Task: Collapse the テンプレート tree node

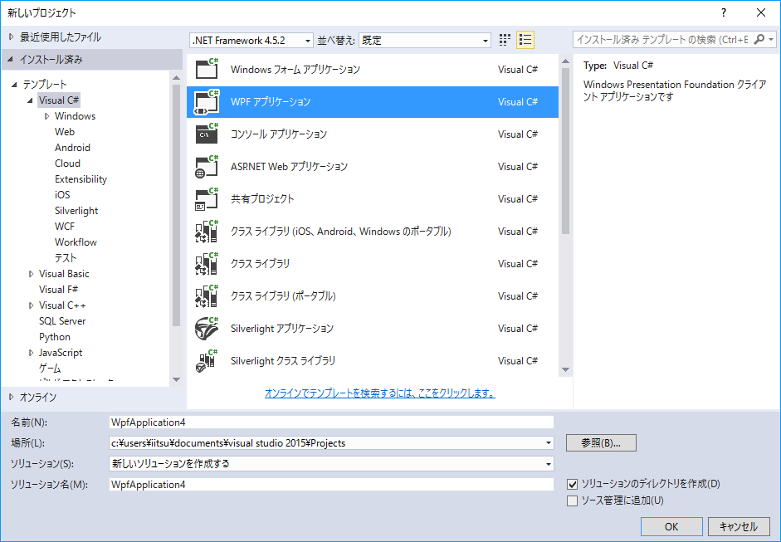Action: [x=14, y=84]
